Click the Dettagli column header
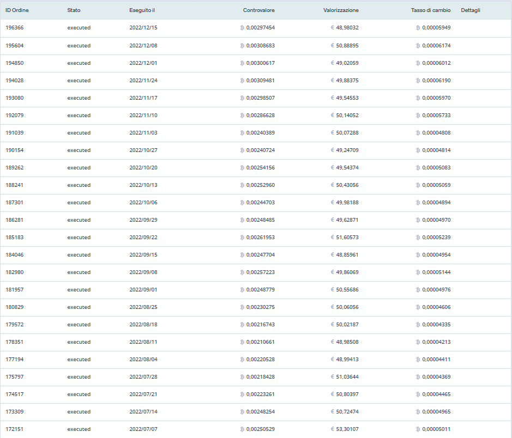The width and height of the screenshot is (512, 438). [471, 10]
